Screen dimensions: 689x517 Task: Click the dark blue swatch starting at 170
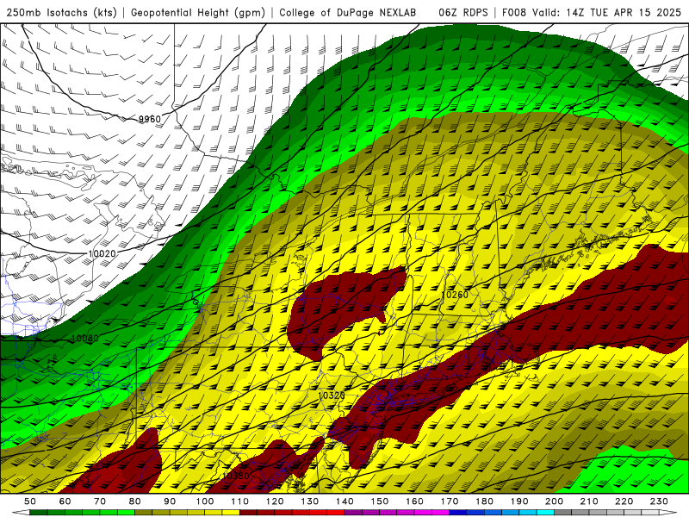(x=458, y=512)
